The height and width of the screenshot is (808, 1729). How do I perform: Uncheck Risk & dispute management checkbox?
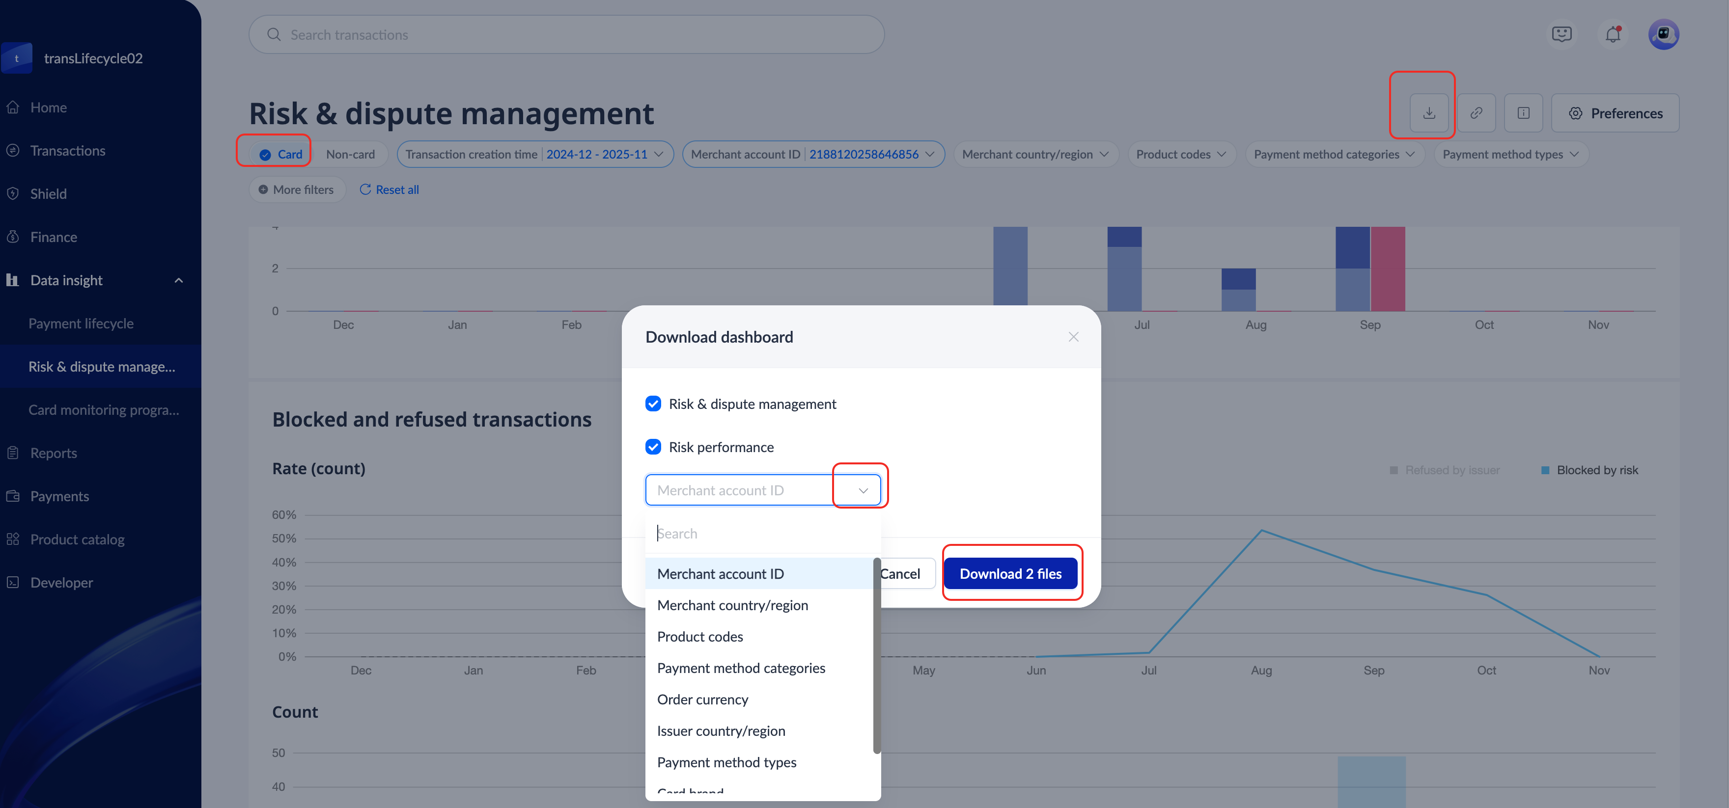point(652,404)
